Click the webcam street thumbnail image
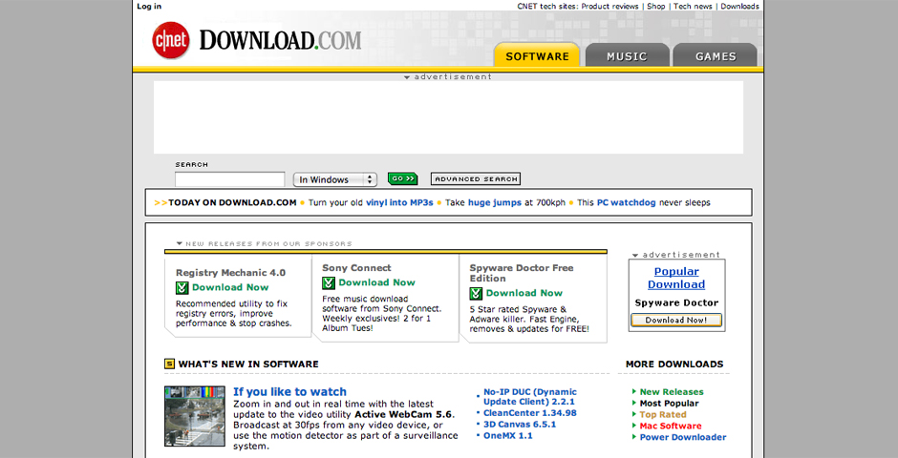Screen dimensions: 898x458 pos(195,416)
